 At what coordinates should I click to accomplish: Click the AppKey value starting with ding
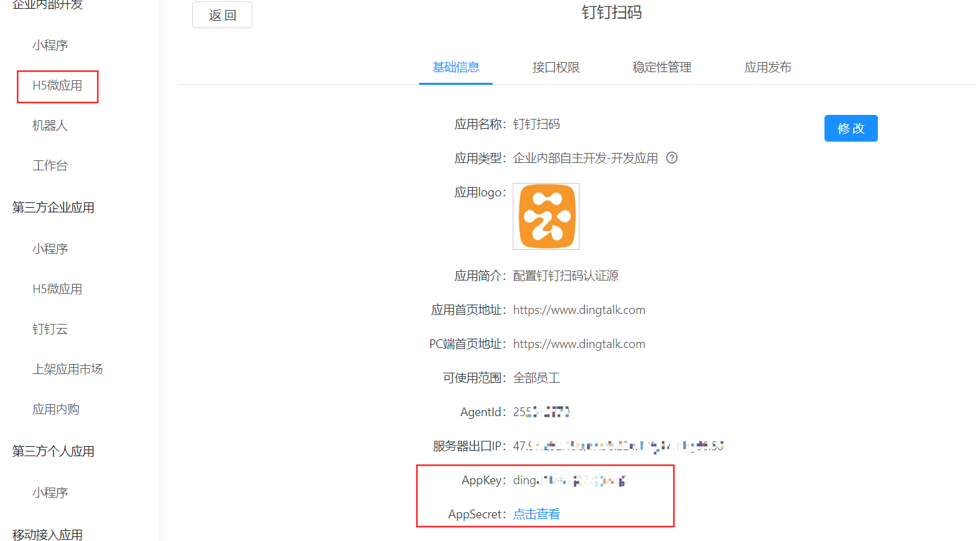(x=571, y=480)
